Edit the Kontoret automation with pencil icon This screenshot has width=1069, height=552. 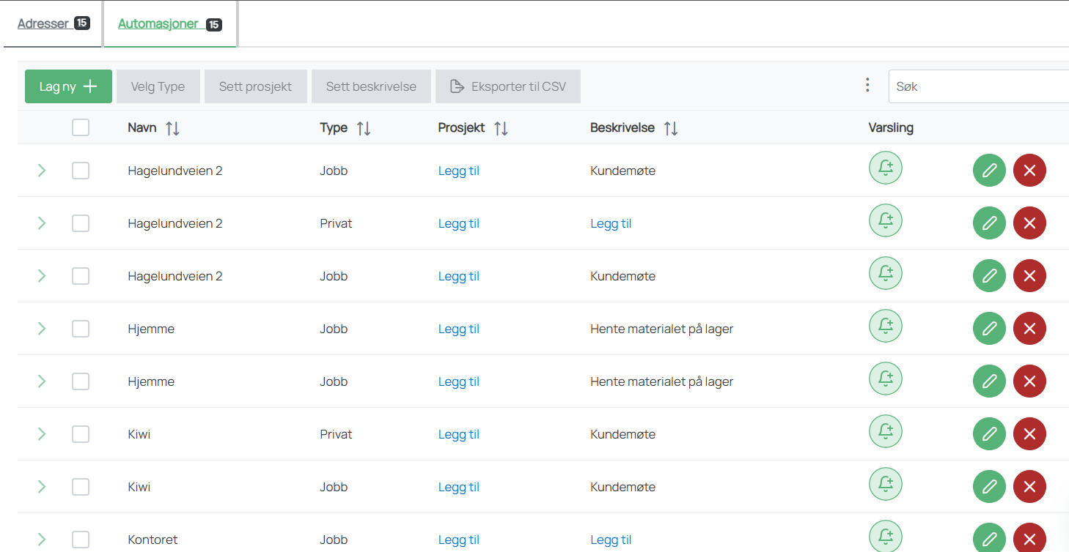(x=989, y=539)
